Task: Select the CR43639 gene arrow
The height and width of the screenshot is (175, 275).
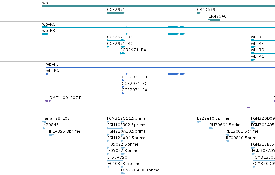Action: tap(199, 13)
